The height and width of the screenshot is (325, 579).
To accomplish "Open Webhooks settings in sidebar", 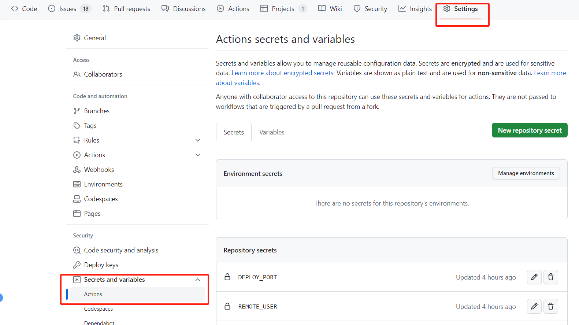I will pos(99,170).
